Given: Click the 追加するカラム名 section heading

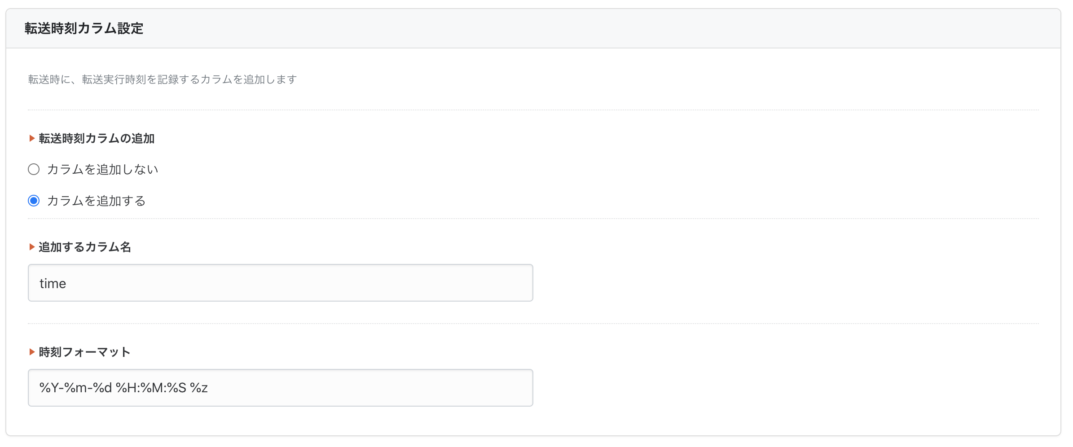Looking at the screenshot, I should tap(85, 247).
